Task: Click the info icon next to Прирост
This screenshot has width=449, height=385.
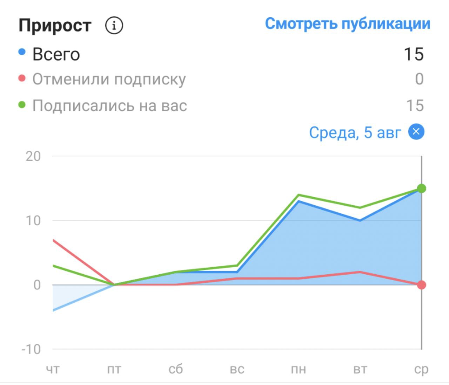Action: 114,26
